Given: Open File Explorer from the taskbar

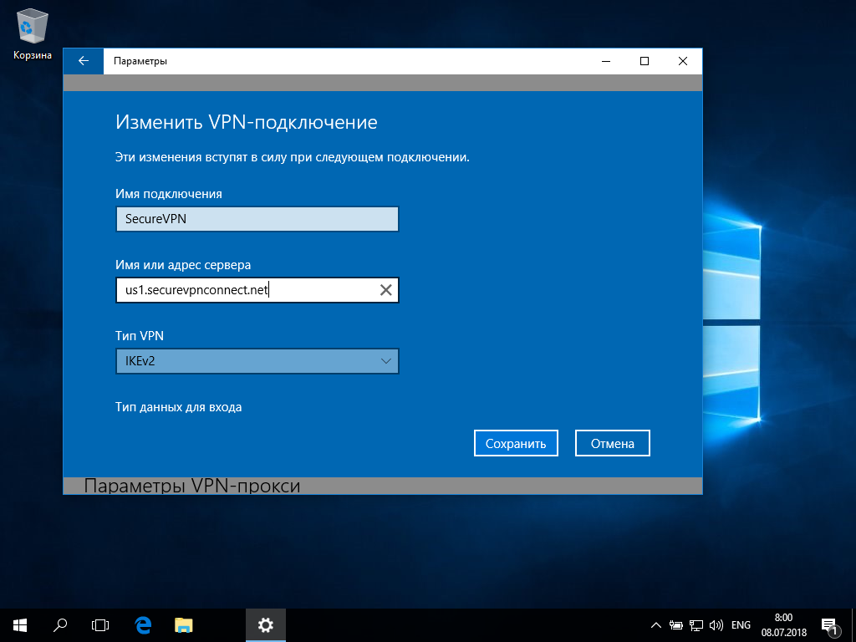Looking at the screenshot, I should coord(183,625).
